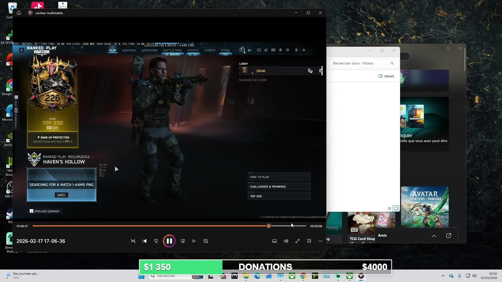Click the elapsed part of the seek bar

(x=149, y=226)
